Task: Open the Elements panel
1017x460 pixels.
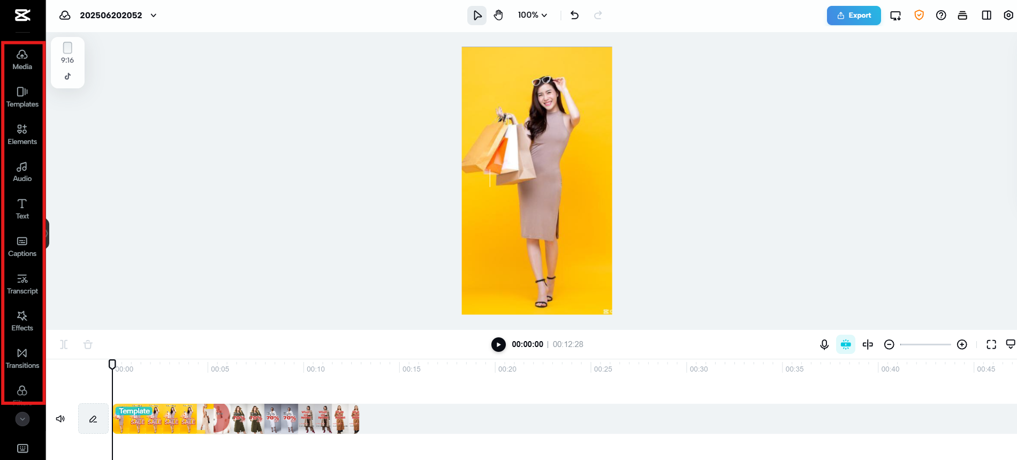Action: pos(22,134)
